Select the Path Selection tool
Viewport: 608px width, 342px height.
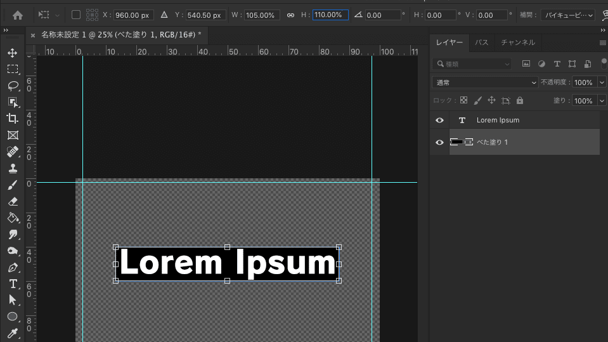[13, 300]
